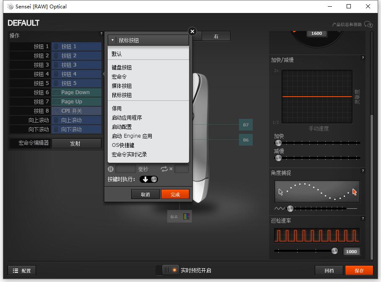Click help question mark of 巡检速率 panel

363,218
